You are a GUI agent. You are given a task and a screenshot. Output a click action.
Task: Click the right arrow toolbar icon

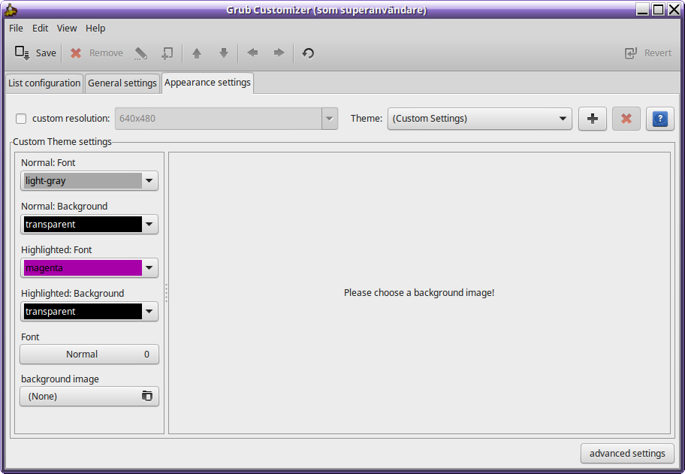click(279, 53)
